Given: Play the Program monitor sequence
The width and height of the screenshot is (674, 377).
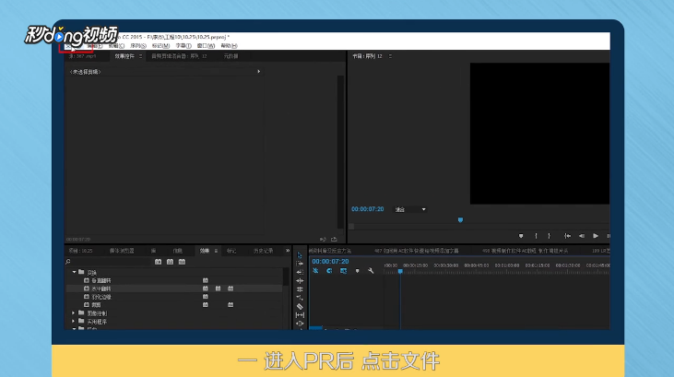Looking at the screenshot, I should [596, 236].
